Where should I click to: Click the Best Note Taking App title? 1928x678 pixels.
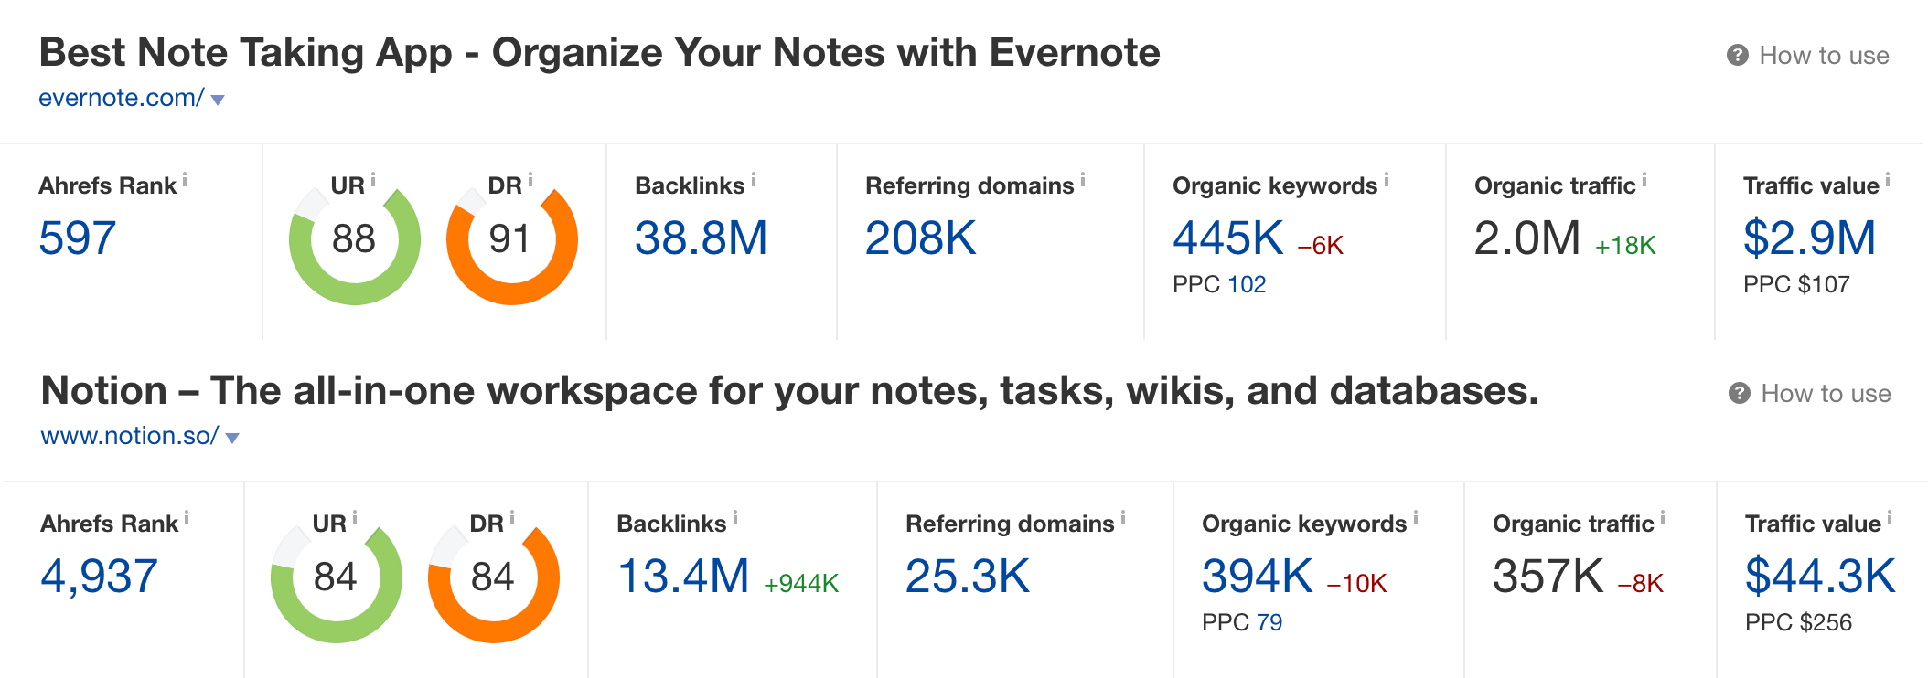pos(599,53)
